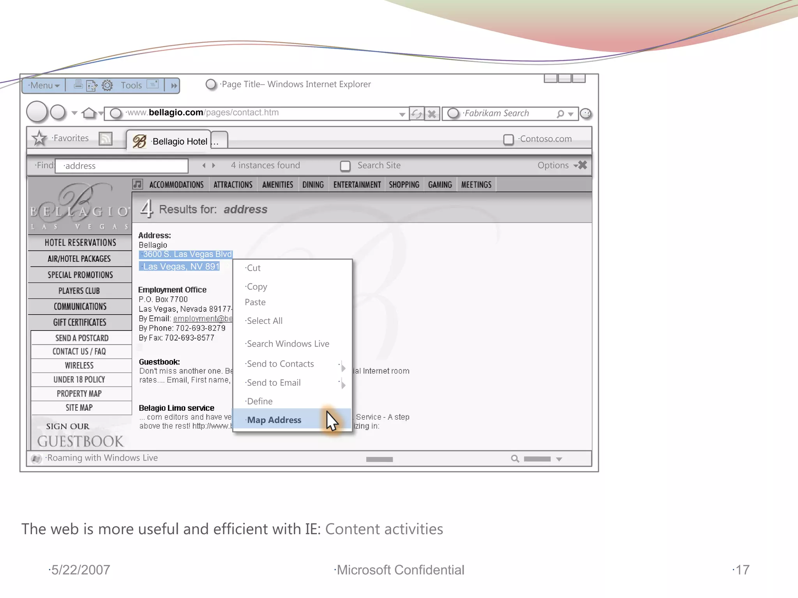Open Attractions nav item
This screenshot has width=798, height=598.
point(233,185)
